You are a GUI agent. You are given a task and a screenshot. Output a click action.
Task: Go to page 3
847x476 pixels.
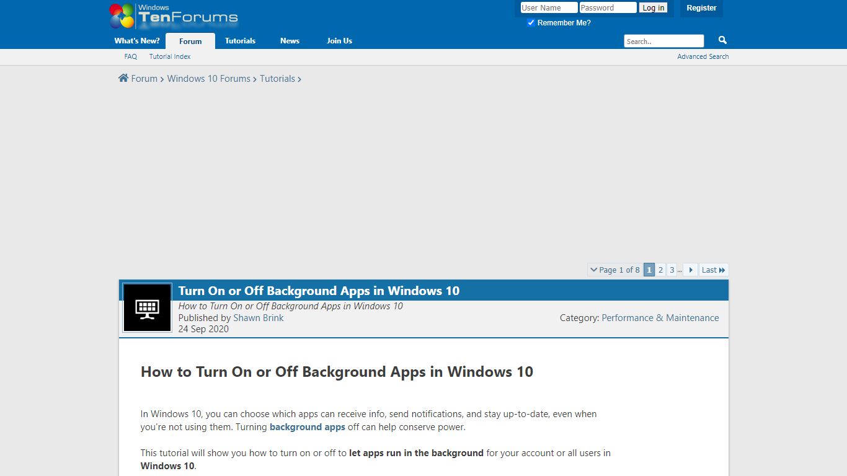click(x=672, y=270)
